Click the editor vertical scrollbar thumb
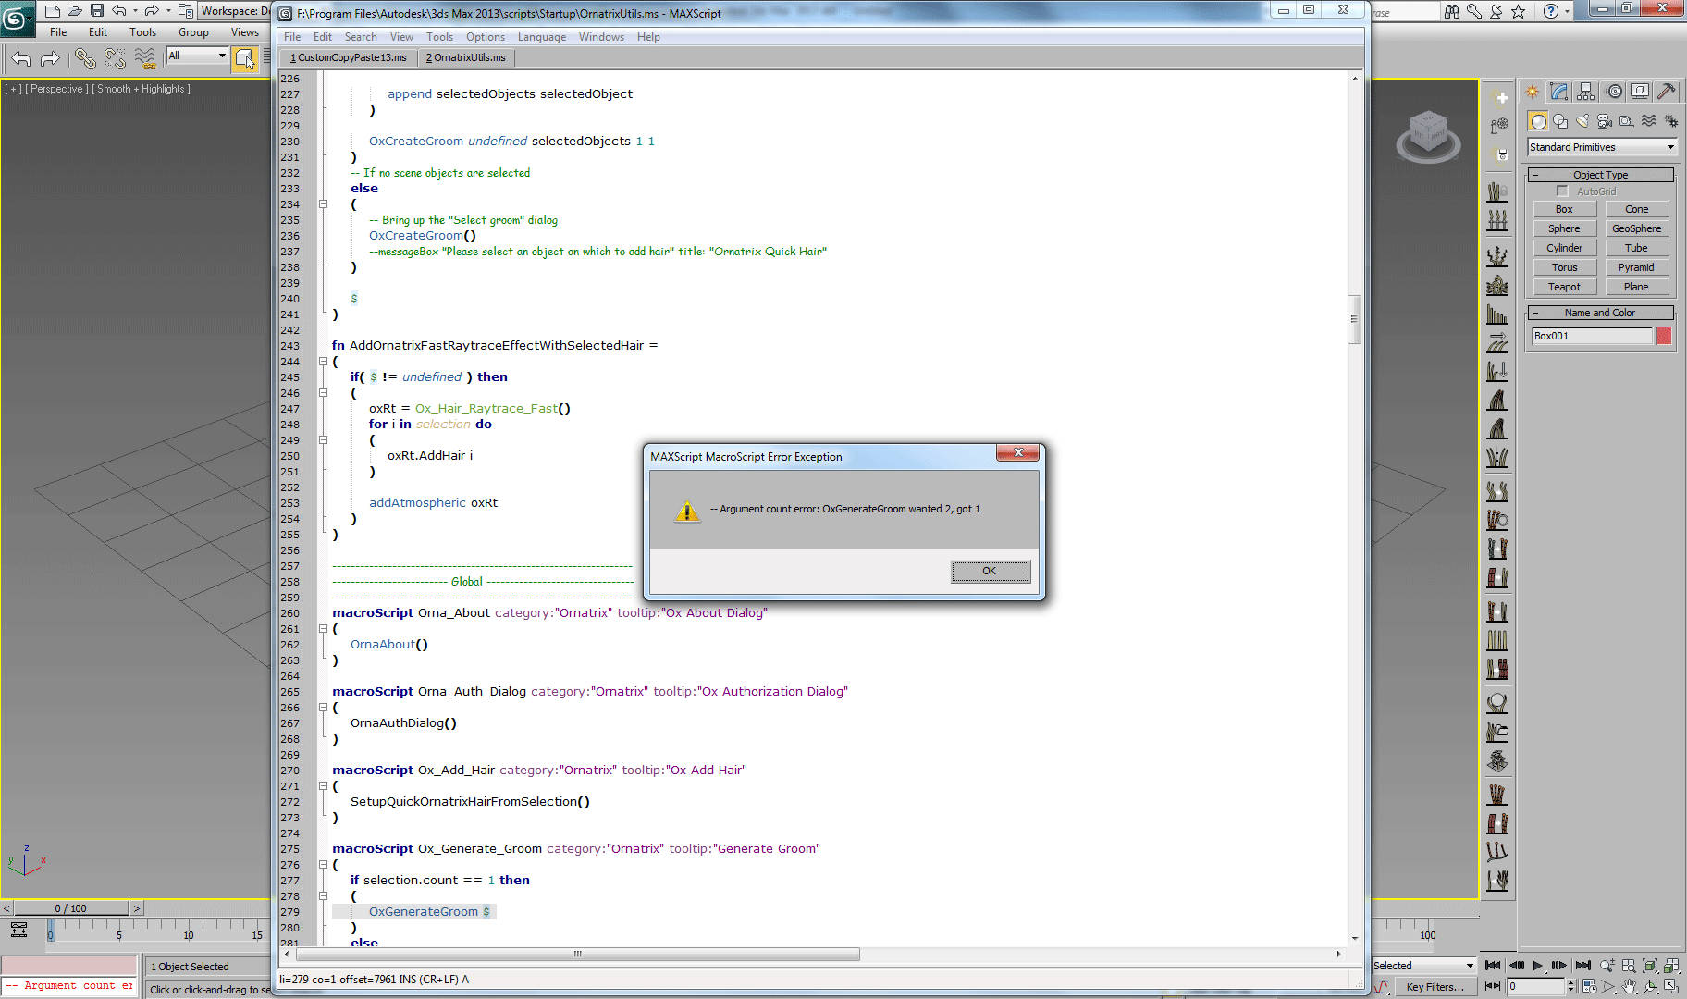1687x999 pixels. (x=1354, y=319)
